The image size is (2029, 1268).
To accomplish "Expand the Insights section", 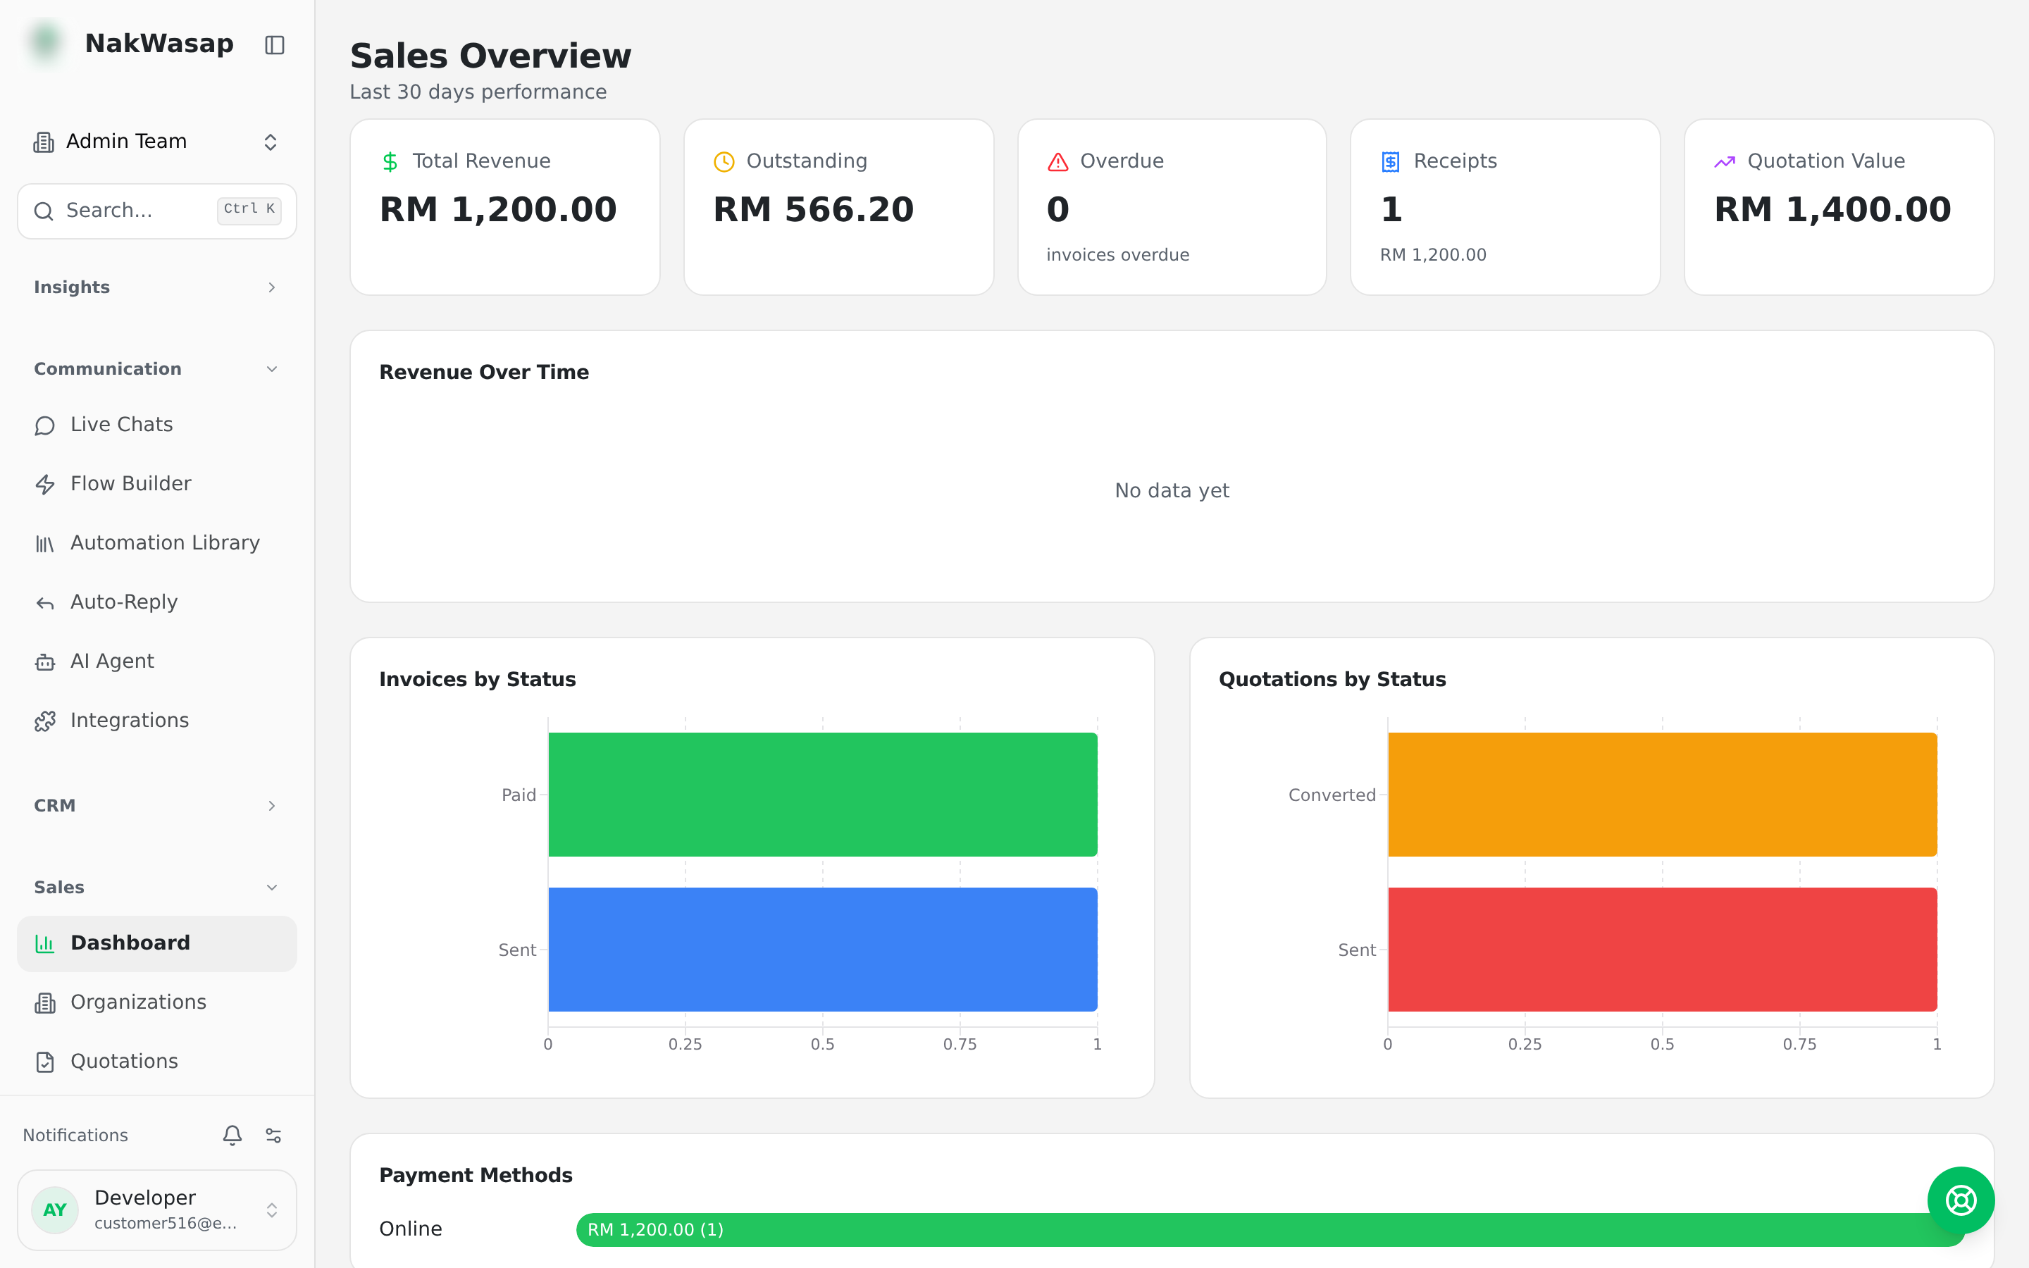I will pyautogui.click(x=157, y=287).
